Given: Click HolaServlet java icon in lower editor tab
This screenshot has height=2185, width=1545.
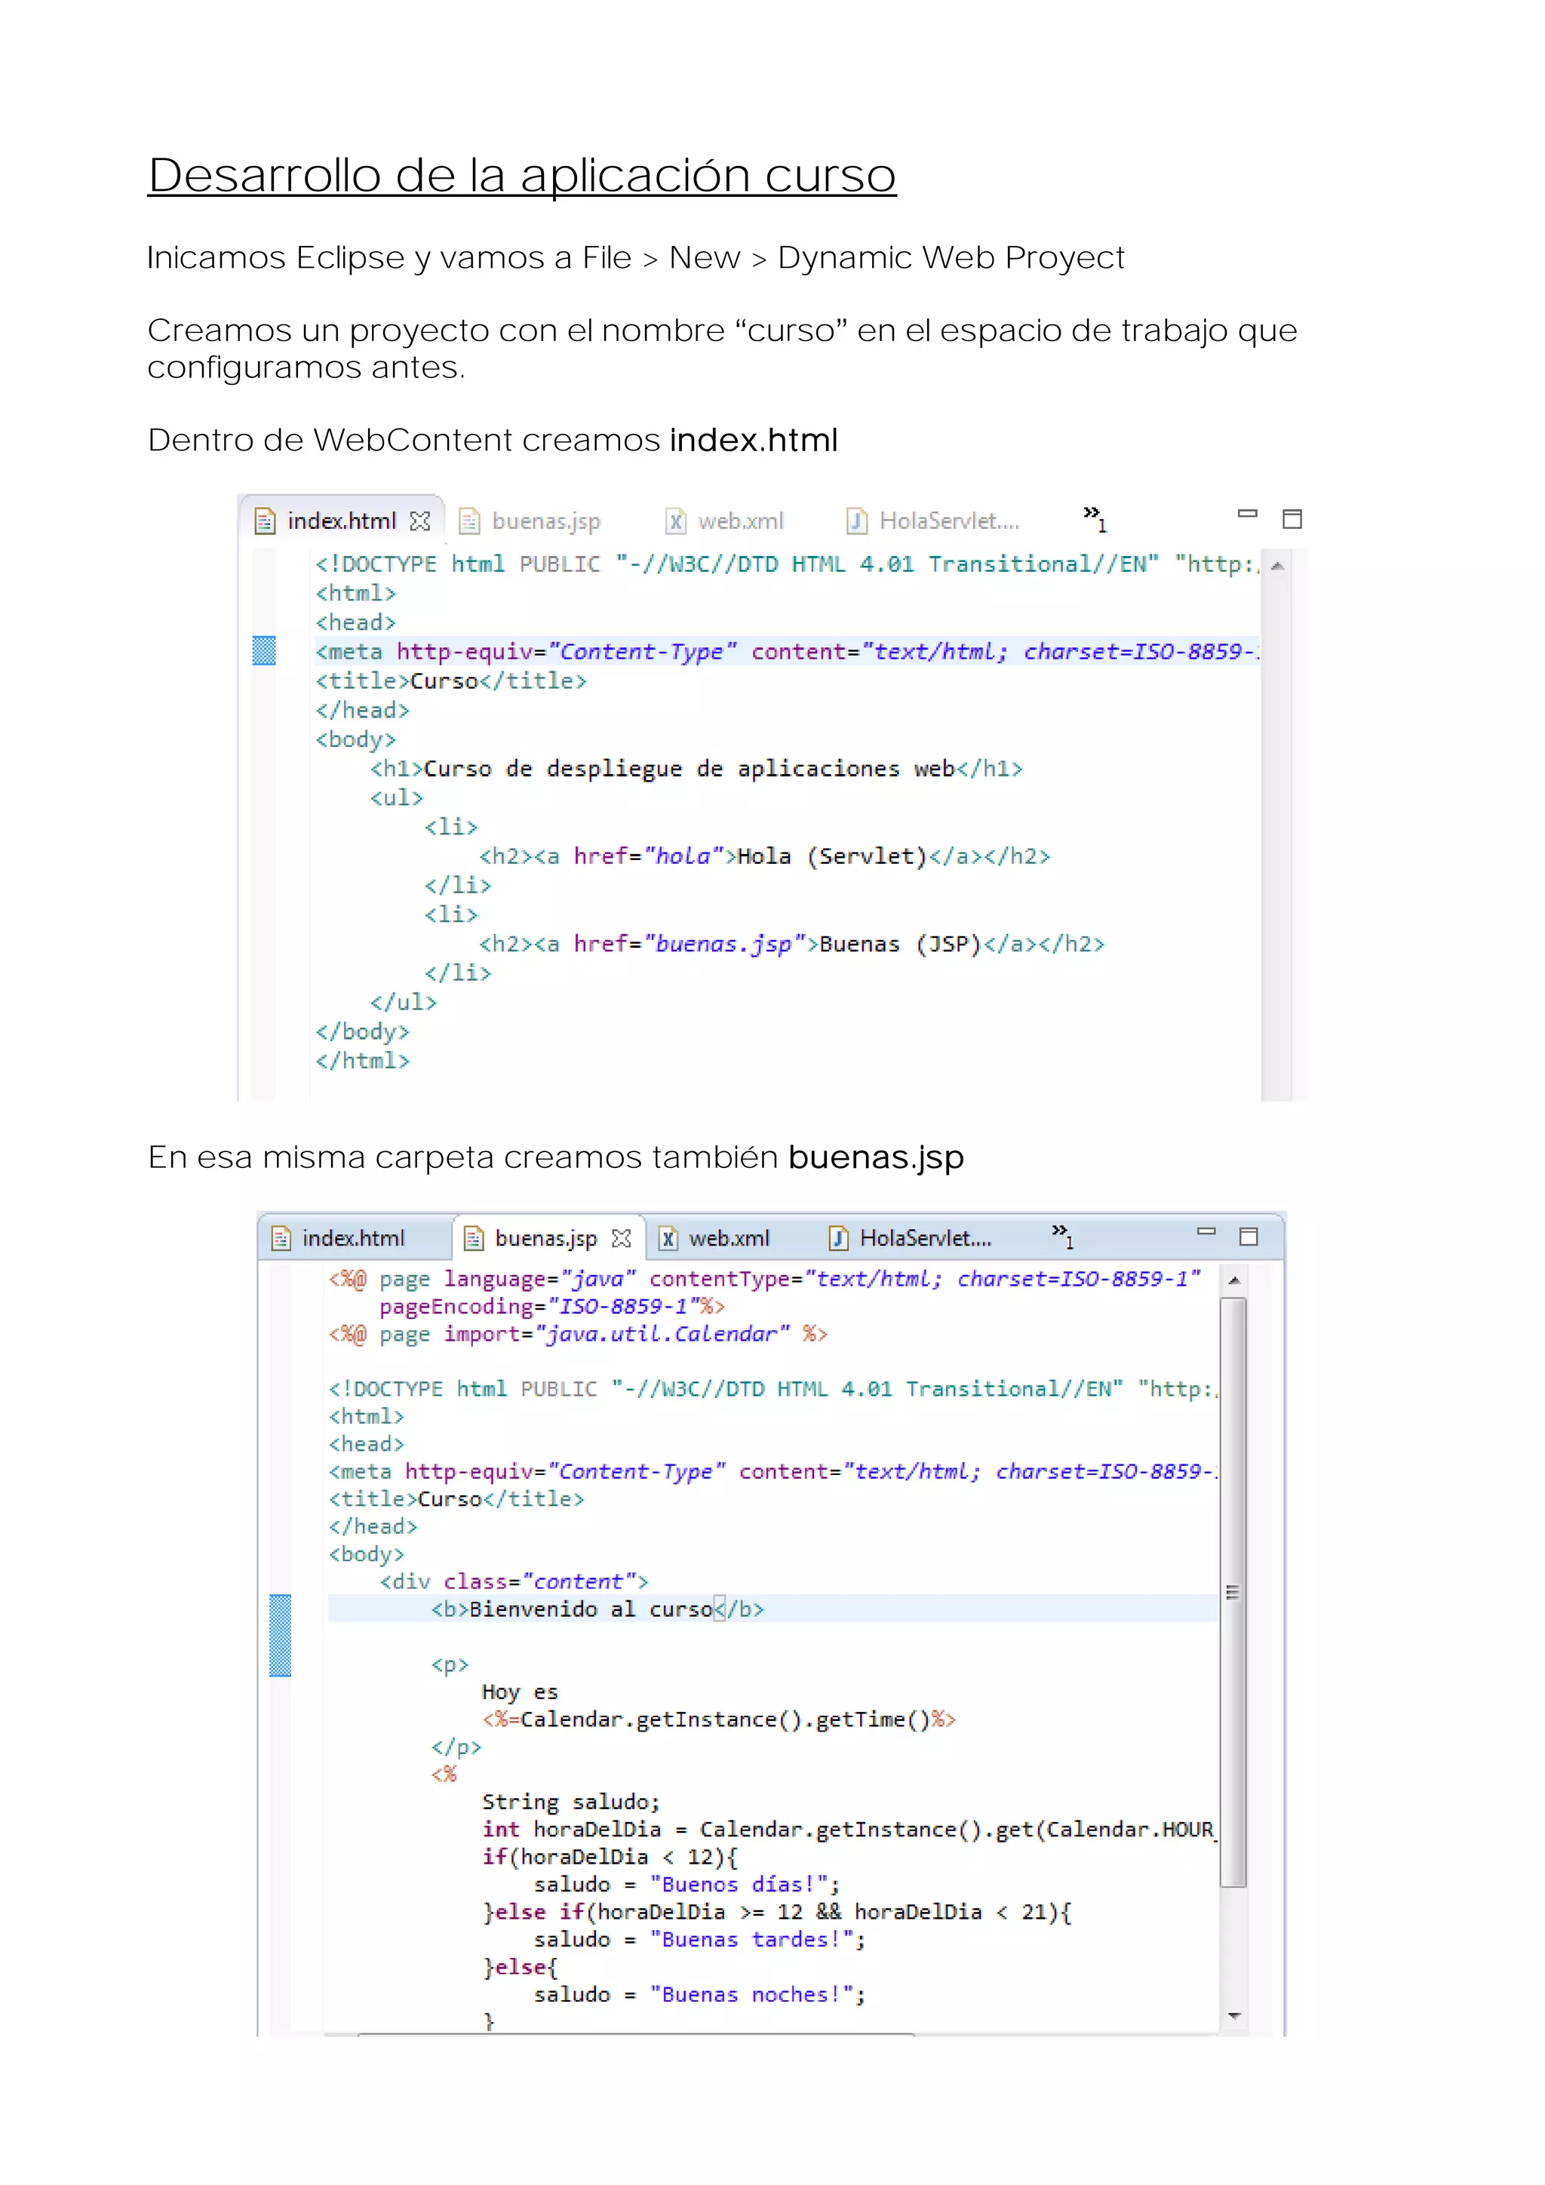Looking at the screenshot, I should tap(838, 1238).
